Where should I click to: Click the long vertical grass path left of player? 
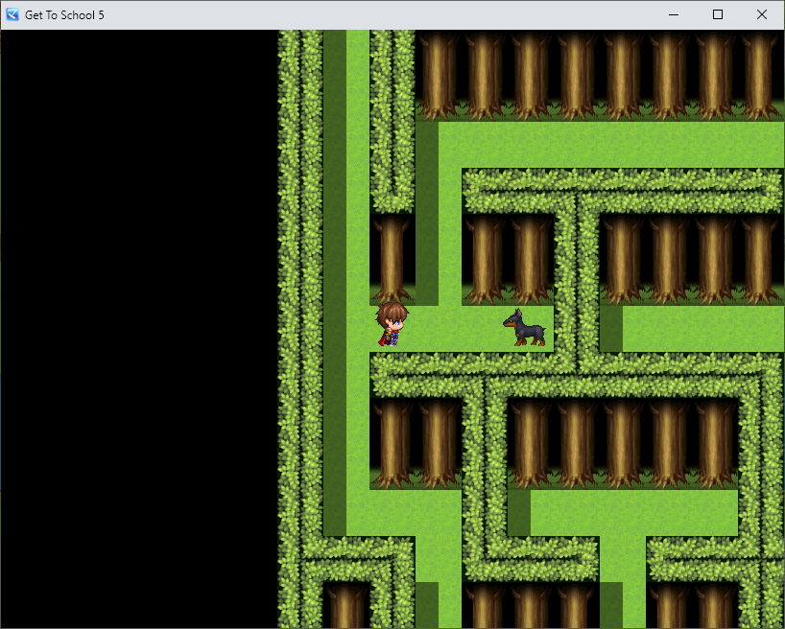[x=357, y=288]
